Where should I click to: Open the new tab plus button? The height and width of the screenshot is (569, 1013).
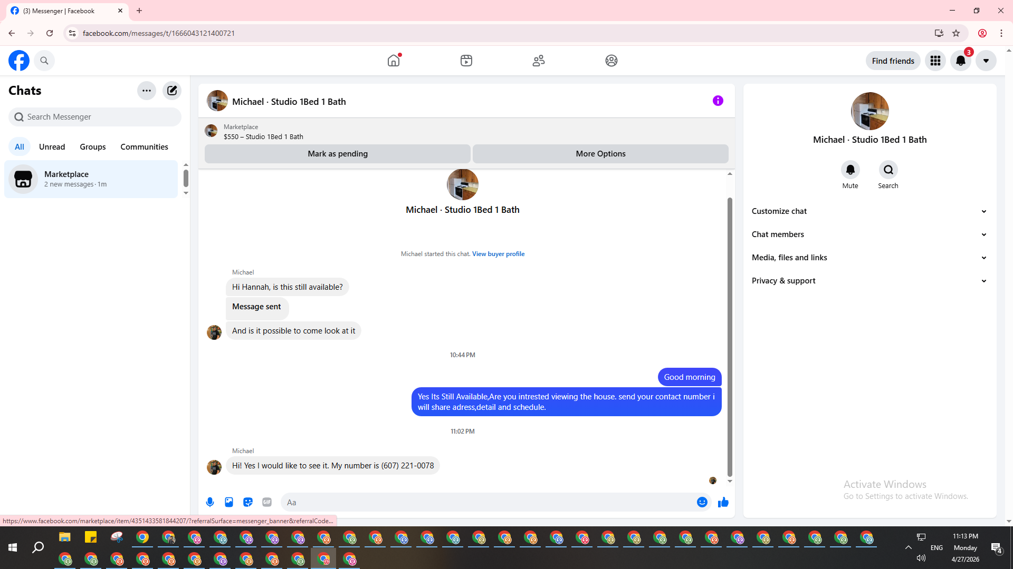click(139, 11)
